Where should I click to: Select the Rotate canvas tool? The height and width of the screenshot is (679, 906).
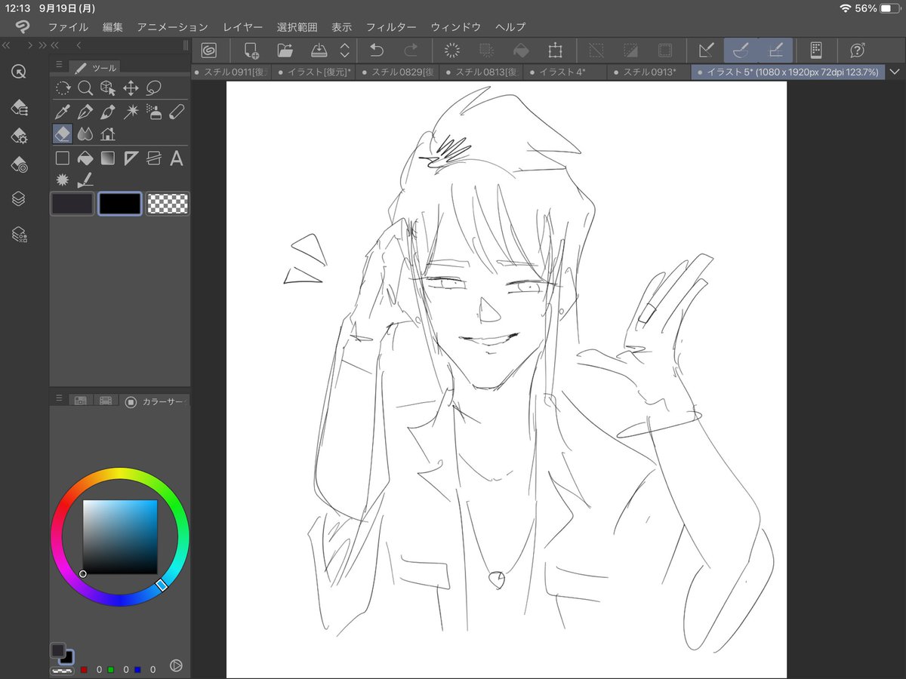[63, 89]
